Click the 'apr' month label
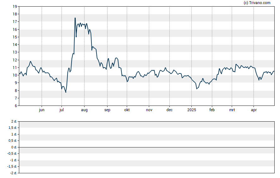Viewport: 280px width, 178px height. 254,110
